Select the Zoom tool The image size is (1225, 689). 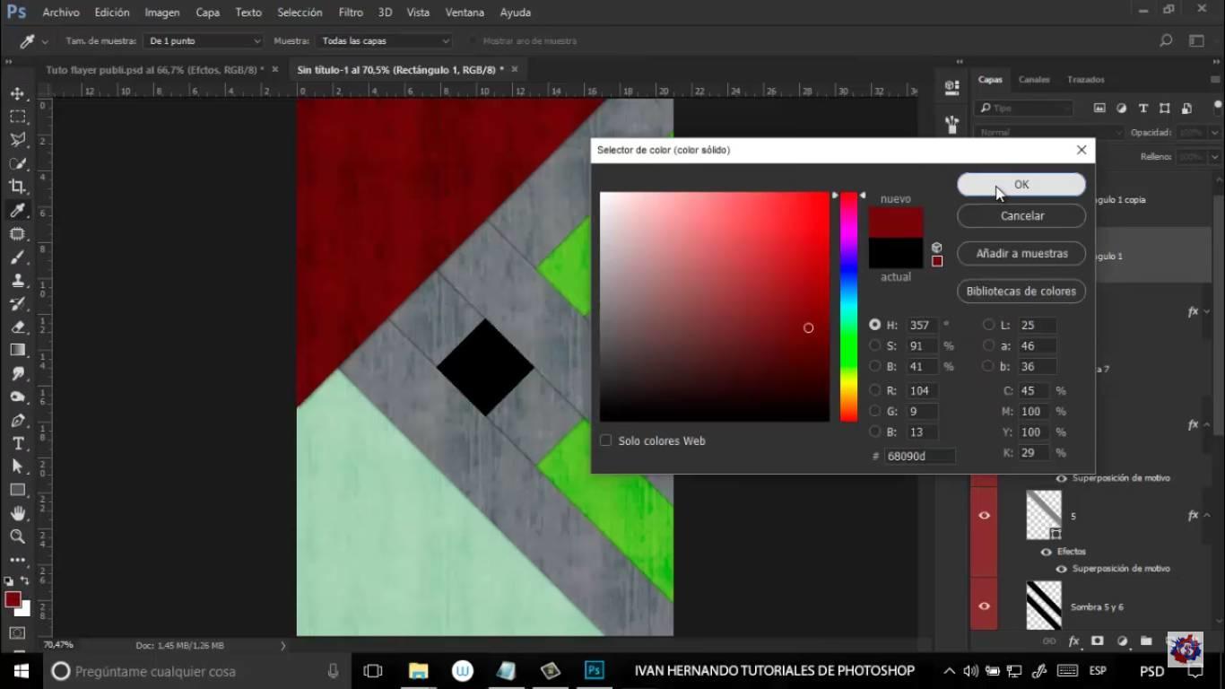pyautogui.click(x=18, y=537)
